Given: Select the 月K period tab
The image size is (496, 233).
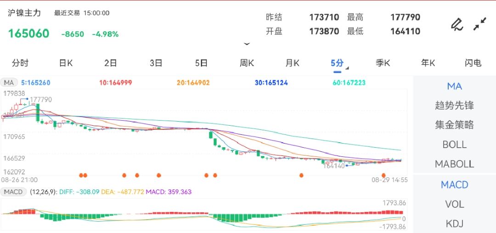Looking at the screenshot, I should 292,63.
